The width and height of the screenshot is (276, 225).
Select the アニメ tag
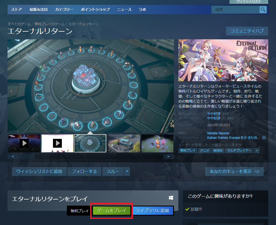(x=204, y=151)
